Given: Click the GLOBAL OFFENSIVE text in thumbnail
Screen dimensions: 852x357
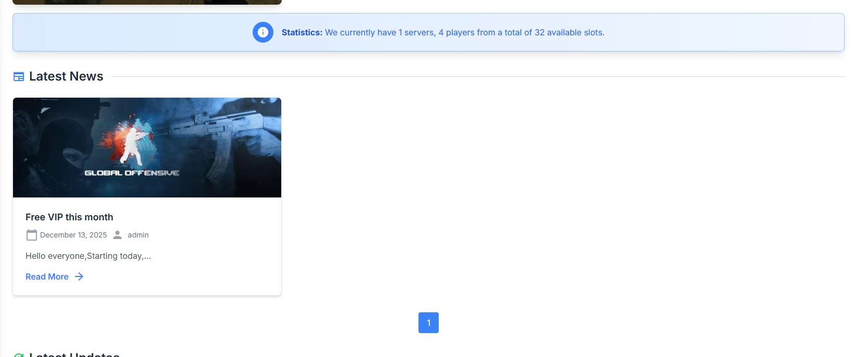Looking at the screenshot, I should (132, 173).
